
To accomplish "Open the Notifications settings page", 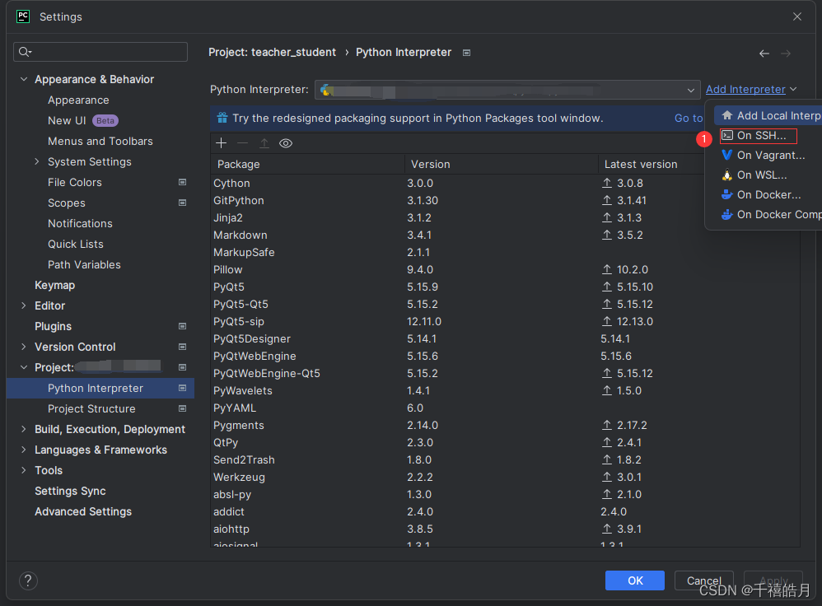I will [x=80, y=223].
